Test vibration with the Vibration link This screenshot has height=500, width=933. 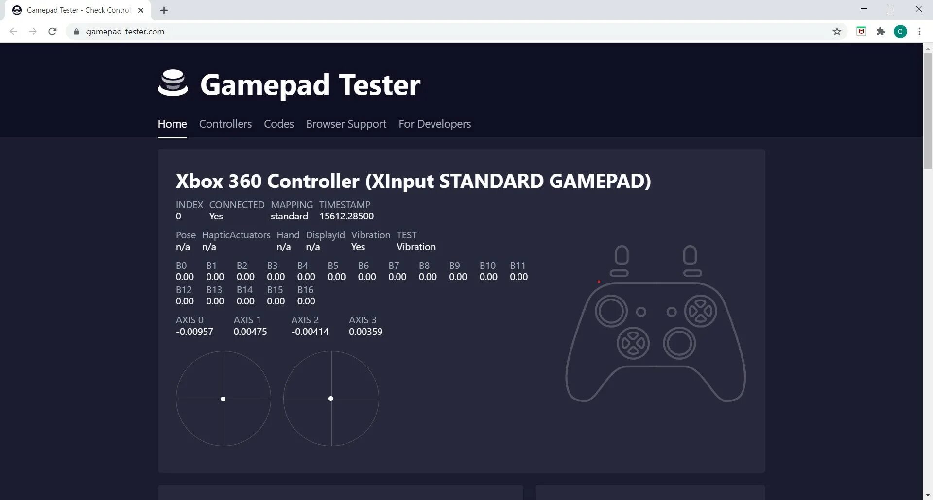pyautogui.click(x=416, y=247)
